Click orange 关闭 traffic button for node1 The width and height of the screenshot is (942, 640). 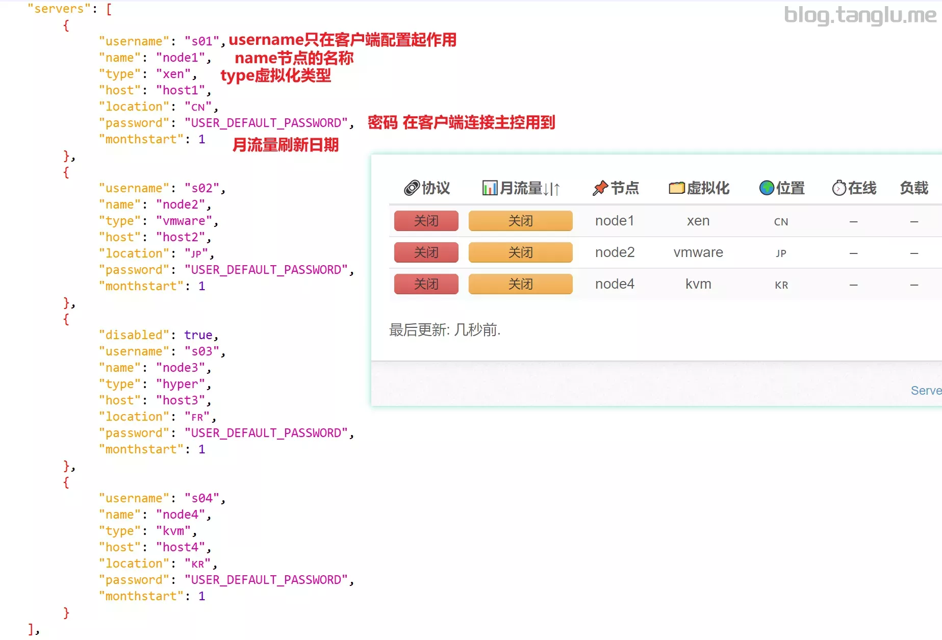(x=520, y=221)
